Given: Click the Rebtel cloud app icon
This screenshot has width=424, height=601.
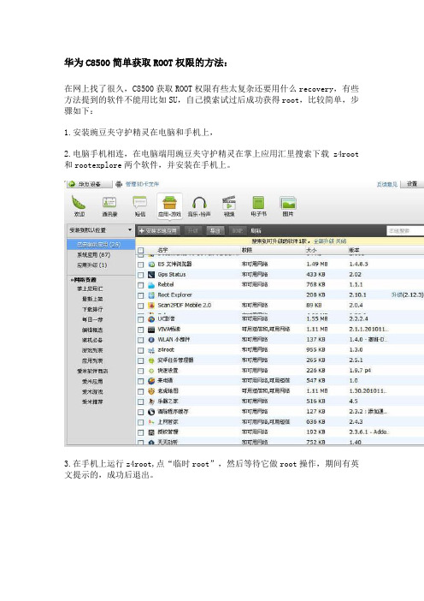Looking at the screenshot, I should [151, 285].
